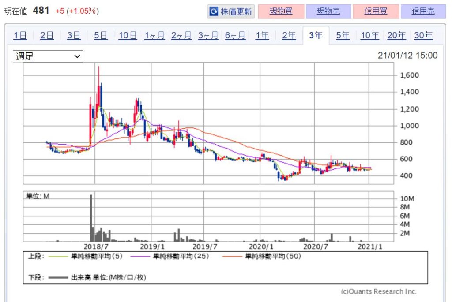
Task: Click the 株価更新 refresh button
Action: pyautogui.click(x=231, y=11)
